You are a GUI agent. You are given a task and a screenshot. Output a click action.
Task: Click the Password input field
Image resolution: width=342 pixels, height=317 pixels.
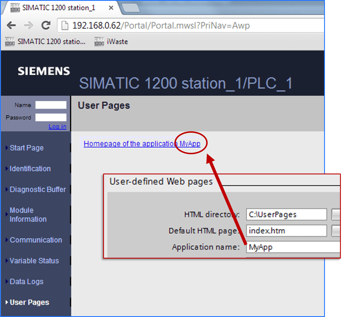pyautogui.click(x=51, y=117)
